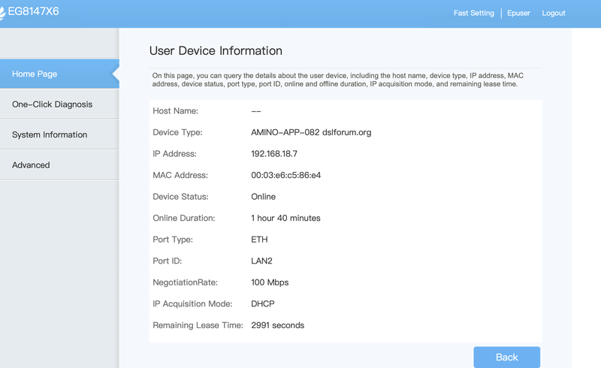Viewport: 601px width, 368px height.
Task: Click the MAC address value 00:03:e6:c5:86:e4
Action: pos(289,175)
